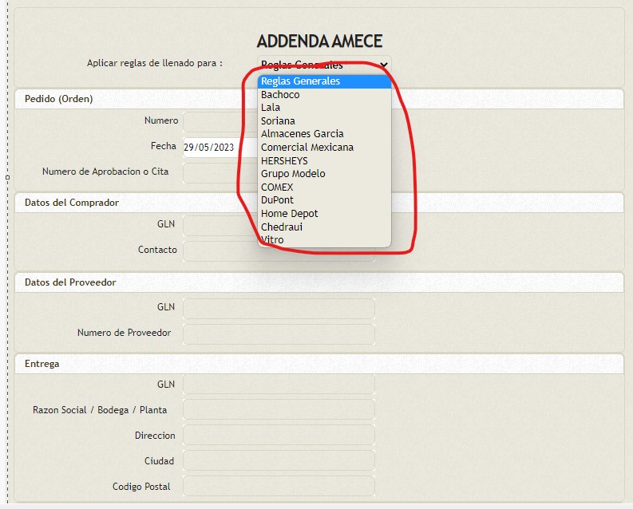The width and height of the screenshot is (633, 509).
Task: Click the ADDENDA AMECE title
Action: (x=319, y=41)
